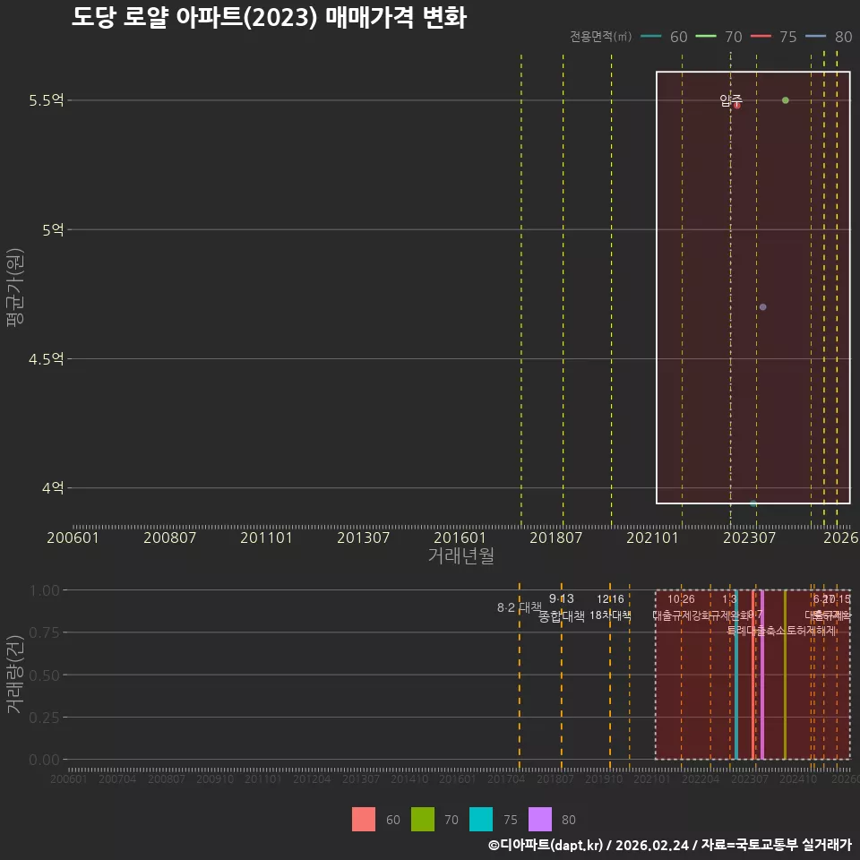
Task: Click the 4.5억 y-axis label
Action: 46,359
